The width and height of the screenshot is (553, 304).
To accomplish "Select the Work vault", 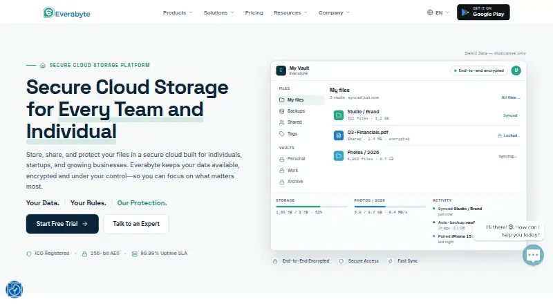I will (300, 171).
